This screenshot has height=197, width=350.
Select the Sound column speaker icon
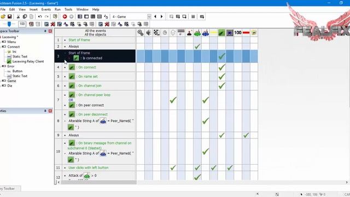click(x=149, y=33)
